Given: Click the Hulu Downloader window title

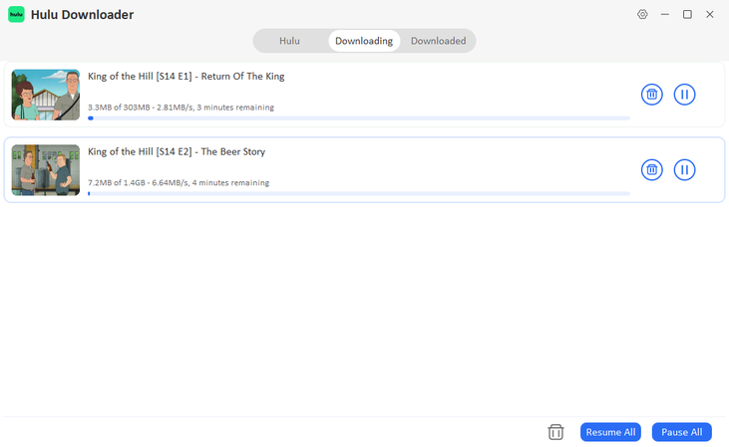Looking at the screenshot, I should coord(82,14).
